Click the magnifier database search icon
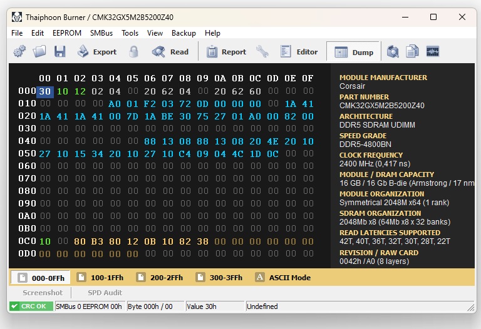481x329 pixels. pyautogui.click(x=393, y=51)
